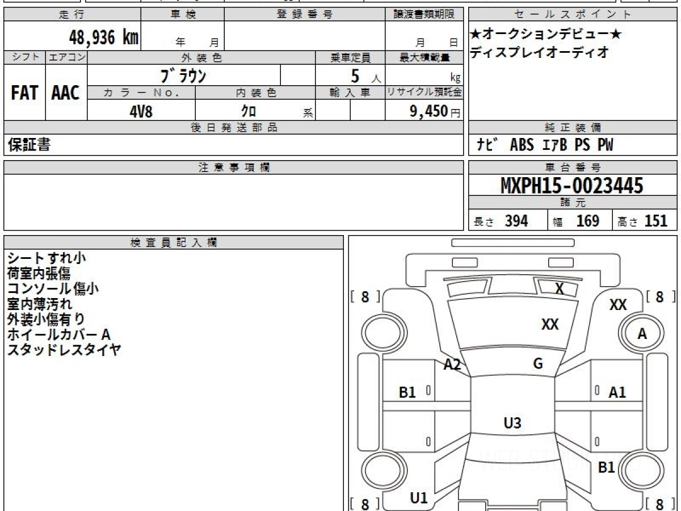Screen dimensions: 681x511
Task: Select the color code 4V8
Action: coord(141,111)
